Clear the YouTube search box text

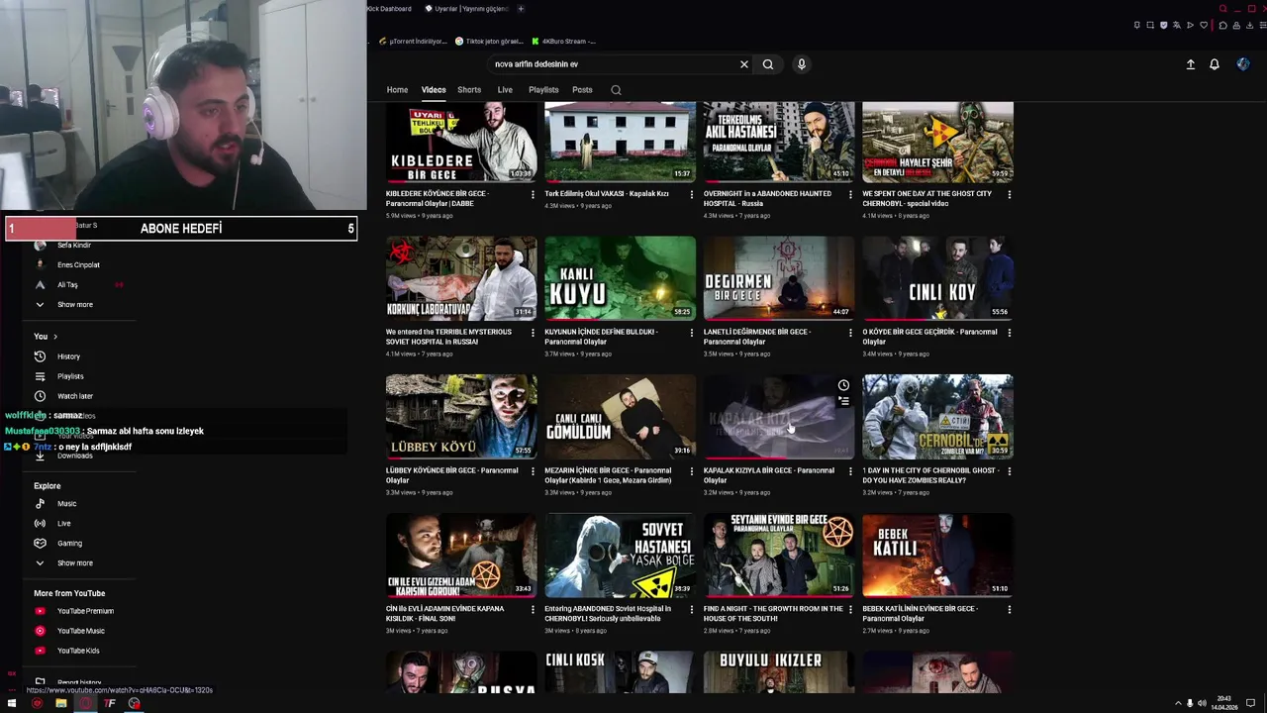pos(744,64)
